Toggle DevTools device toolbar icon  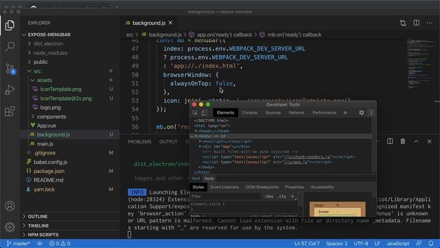pos(204,113)
